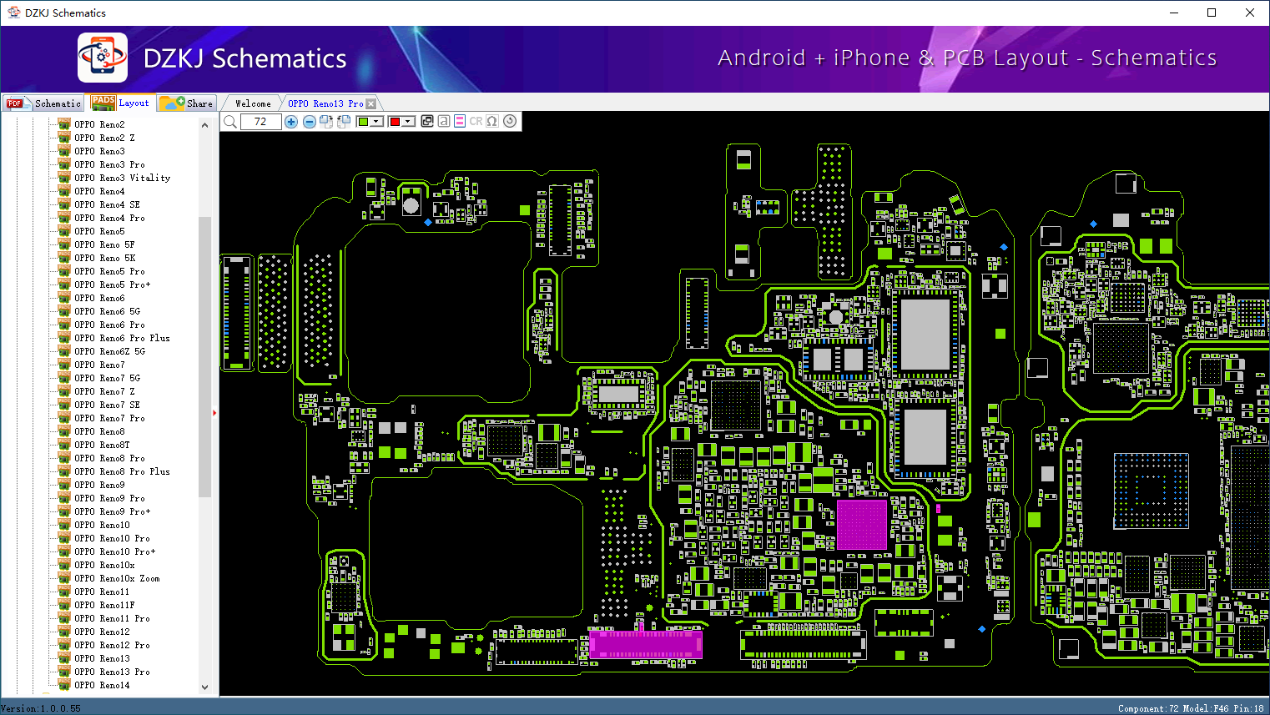This screenshot has width=1270, height=715.
Task: Click the PADS icon beside OPPO Reno8T
Action: point(64,445)
